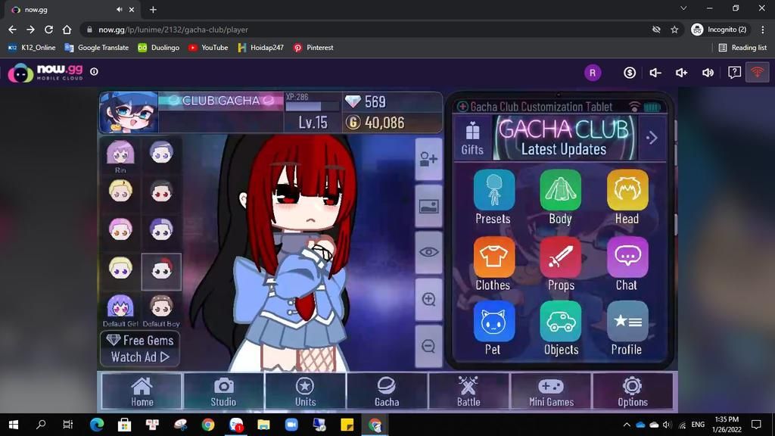Open the tab search dropdown arrow
The height and width of the screenshot is (436, 775).
click(x=683, y=8)
